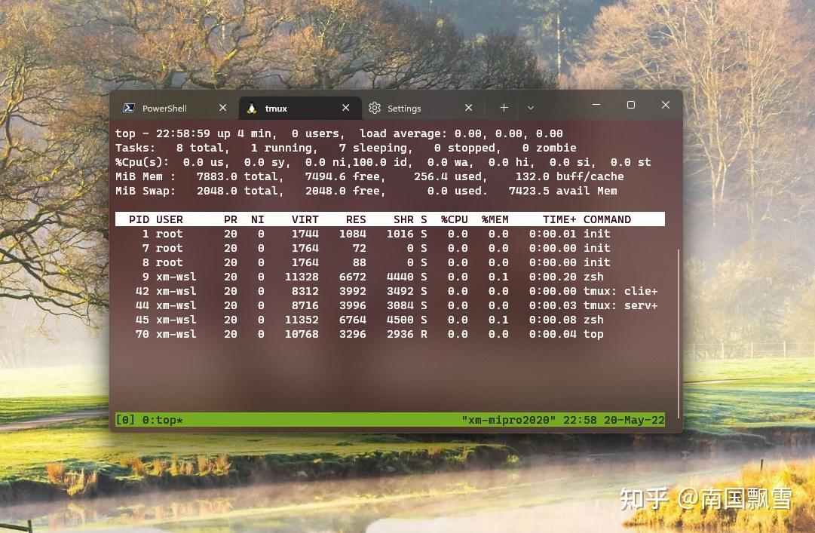Screen dimensions: 815x533
Task: Click the PowerShell icon on the first tab
Action: tap(128, 108)
